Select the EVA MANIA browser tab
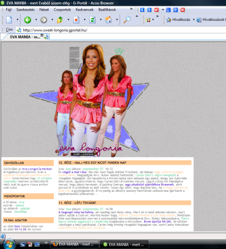This screenshot has height=249, width=226. (25, 37)
